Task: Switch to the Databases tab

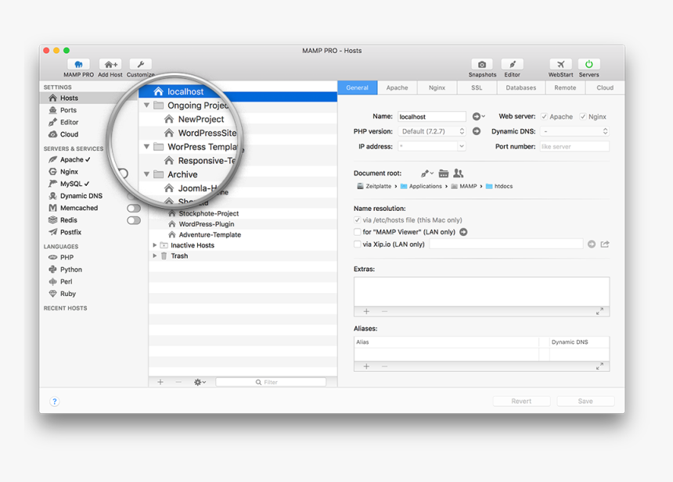Action: (521, 87)
